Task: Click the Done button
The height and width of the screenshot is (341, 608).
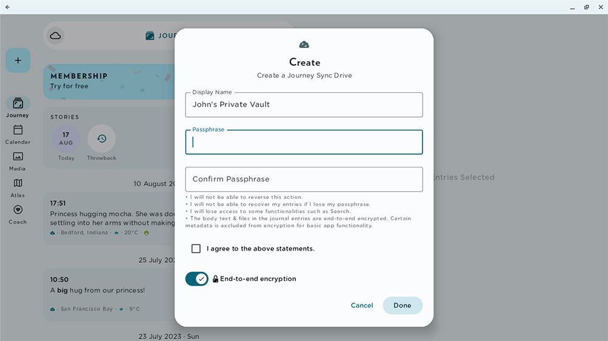Action: click(402, 305)
